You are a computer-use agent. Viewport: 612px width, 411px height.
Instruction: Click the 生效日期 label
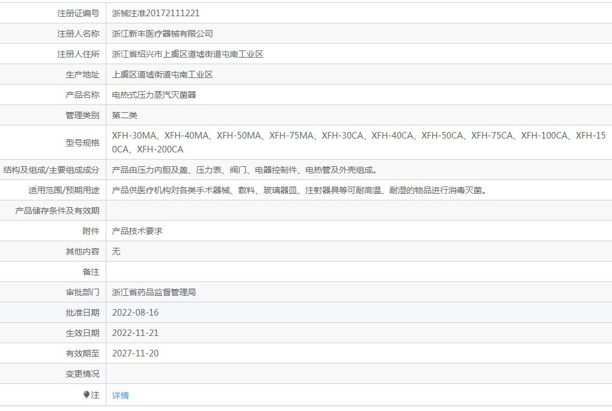(82, 333)
